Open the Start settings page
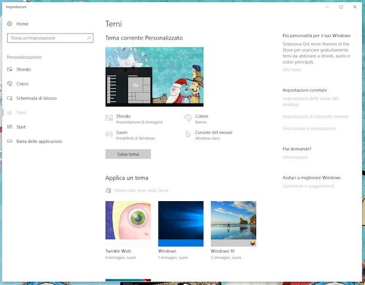Viewport: 365px width, 285px height. 21,127
